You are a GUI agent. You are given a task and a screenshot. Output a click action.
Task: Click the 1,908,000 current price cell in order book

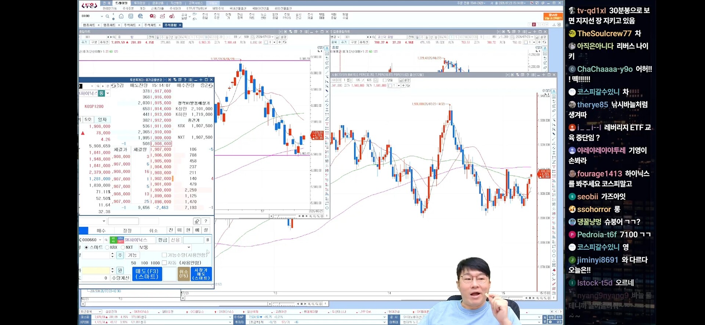tap(161, 144)
